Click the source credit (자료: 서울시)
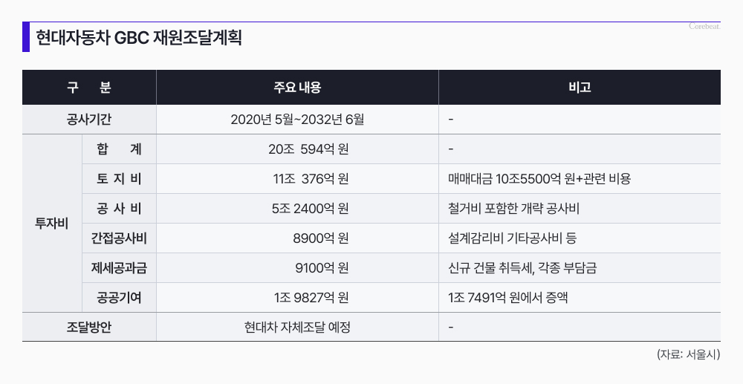The image size is (743, 384). click(688, 355)
